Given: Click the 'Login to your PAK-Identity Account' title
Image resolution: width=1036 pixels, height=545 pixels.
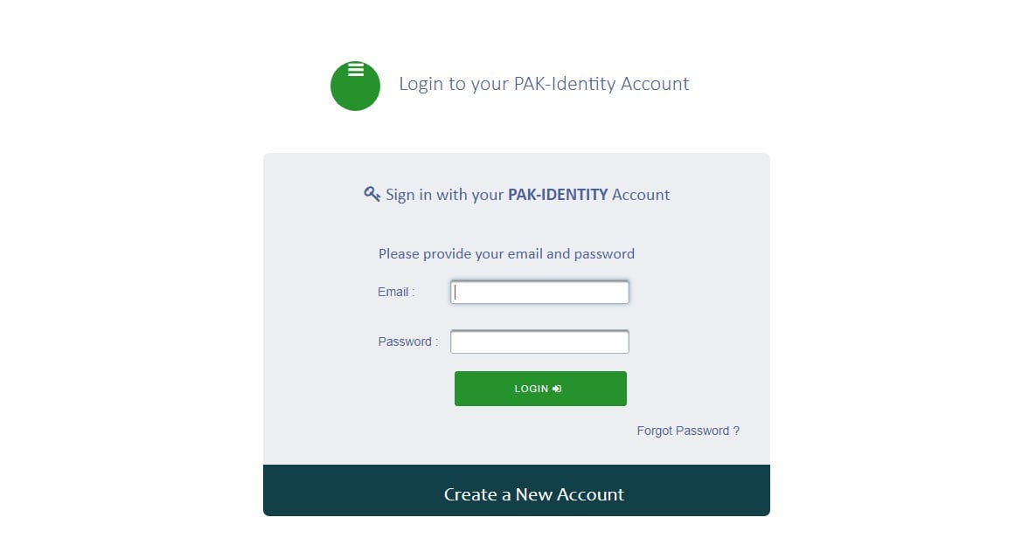Looking at the screenshot, I should pos(544,84).
